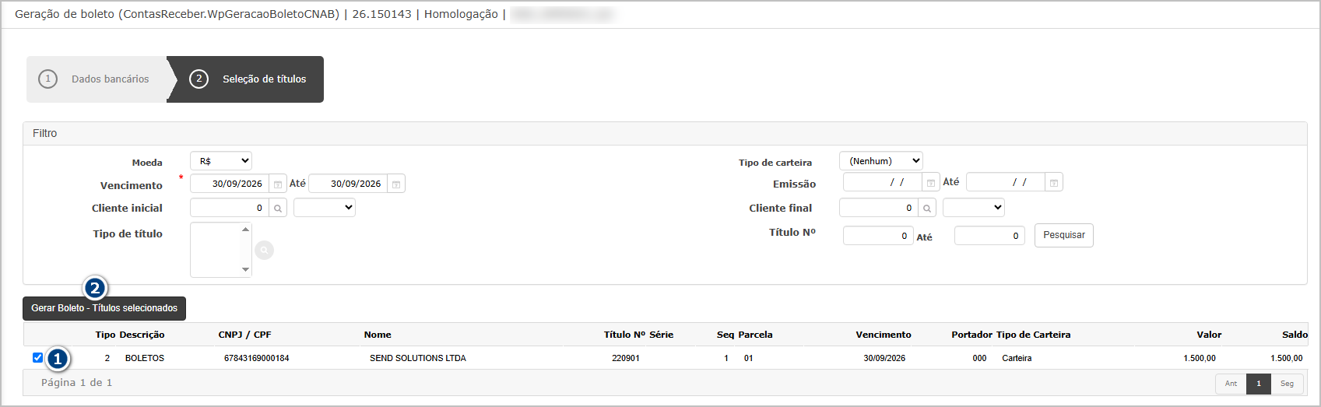Open the Moeda R$ dropdown
The width and height of the screenshot is (1321, 407).
[221, 161]
